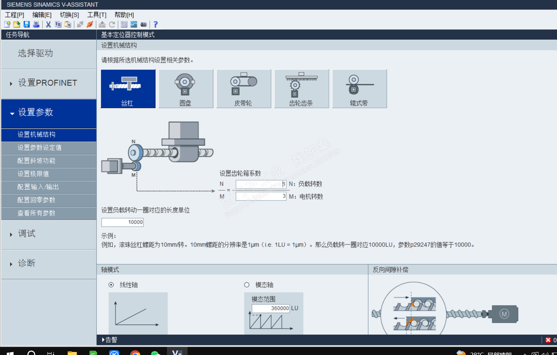The height and width of the screenshot is (355, 557).
Task: Open the 设置机械结构 sub-item
Action: [x=49, y=135]
